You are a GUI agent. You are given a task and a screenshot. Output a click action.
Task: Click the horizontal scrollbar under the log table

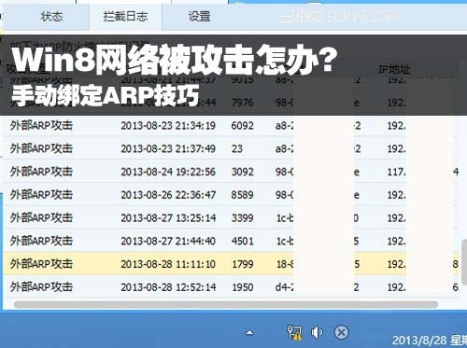pos(226,304)
